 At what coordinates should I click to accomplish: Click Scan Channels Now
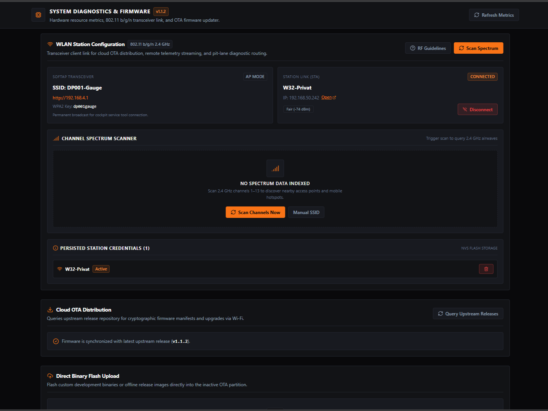coord(256,212)
